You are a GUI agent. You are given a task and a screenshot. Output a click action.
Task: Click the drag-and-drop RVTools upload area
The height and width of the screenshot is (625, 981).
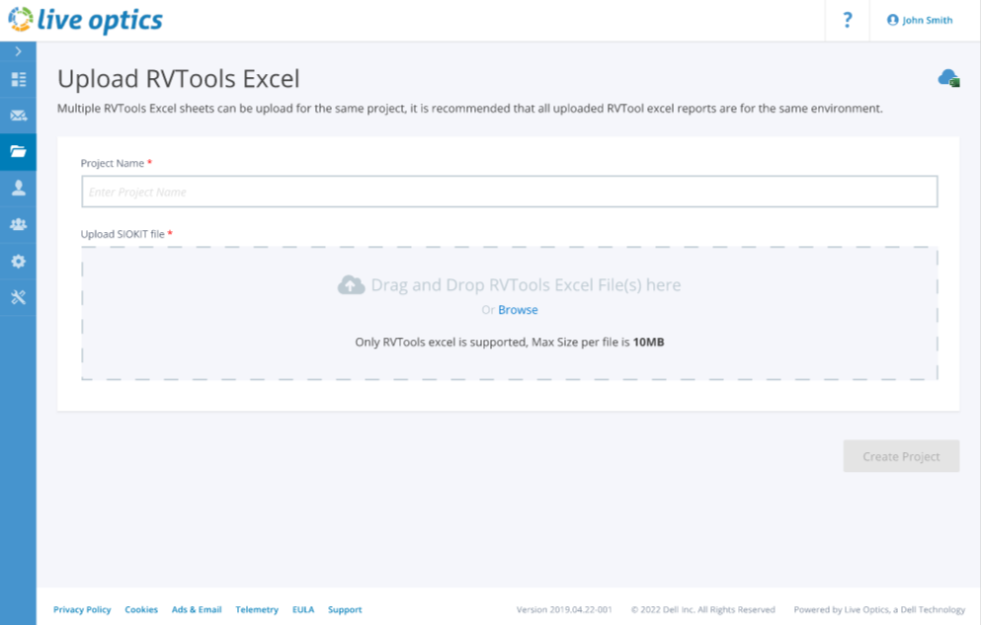(x=510, y=284)
